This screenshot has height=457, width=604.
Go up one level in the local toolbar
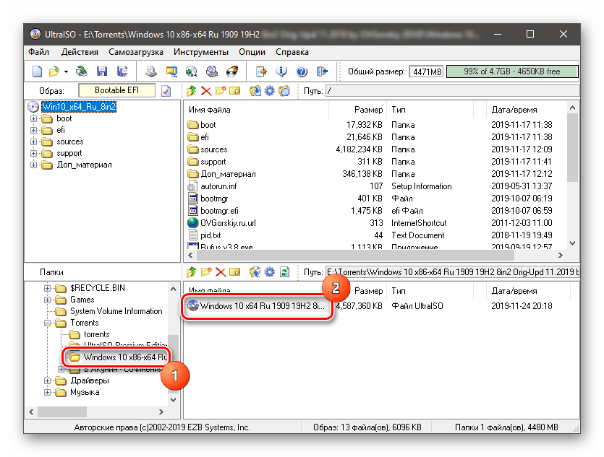pyautogui.click(x=192, y=272)
